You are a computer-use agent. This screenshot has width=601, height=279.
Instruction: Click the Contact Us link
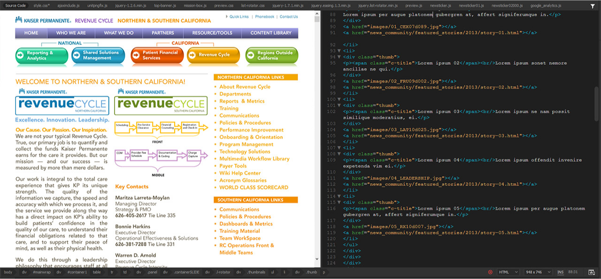click(x=289, y=16)
